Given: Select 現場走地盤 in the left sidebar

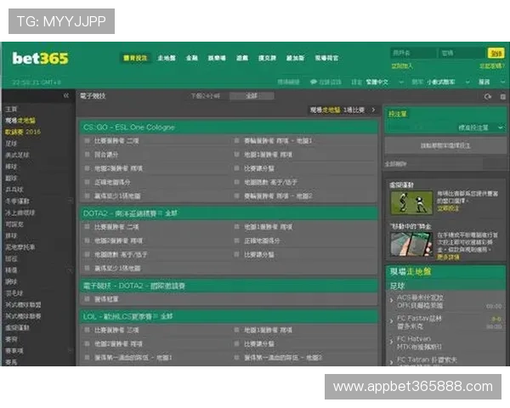Looking at the screenshot, I should pyautogui.click(x=20, y=121).
